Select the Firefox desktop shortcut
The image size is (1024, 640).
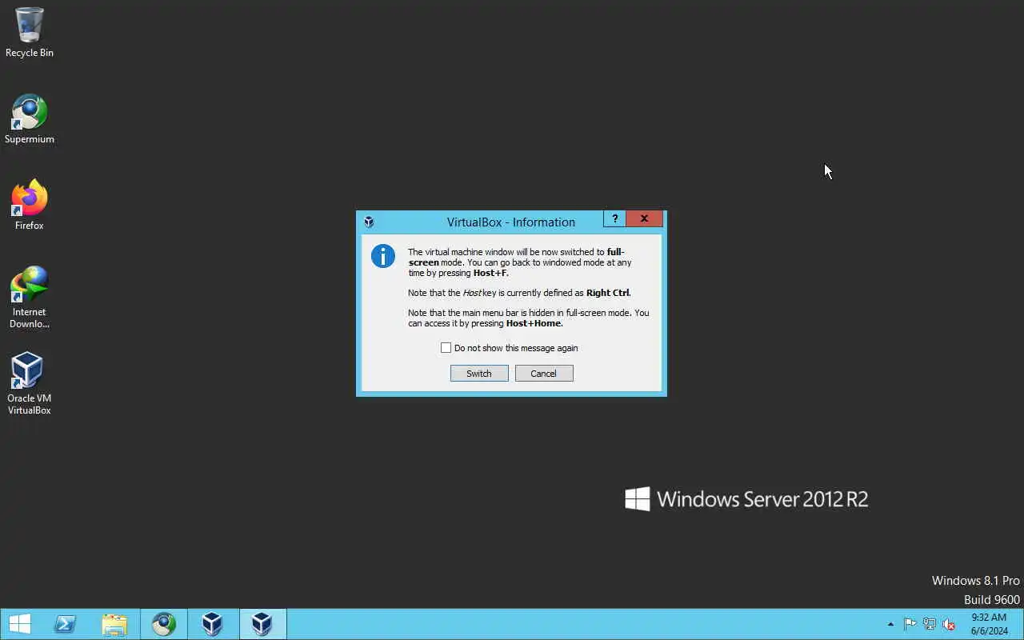pos(30,206)
